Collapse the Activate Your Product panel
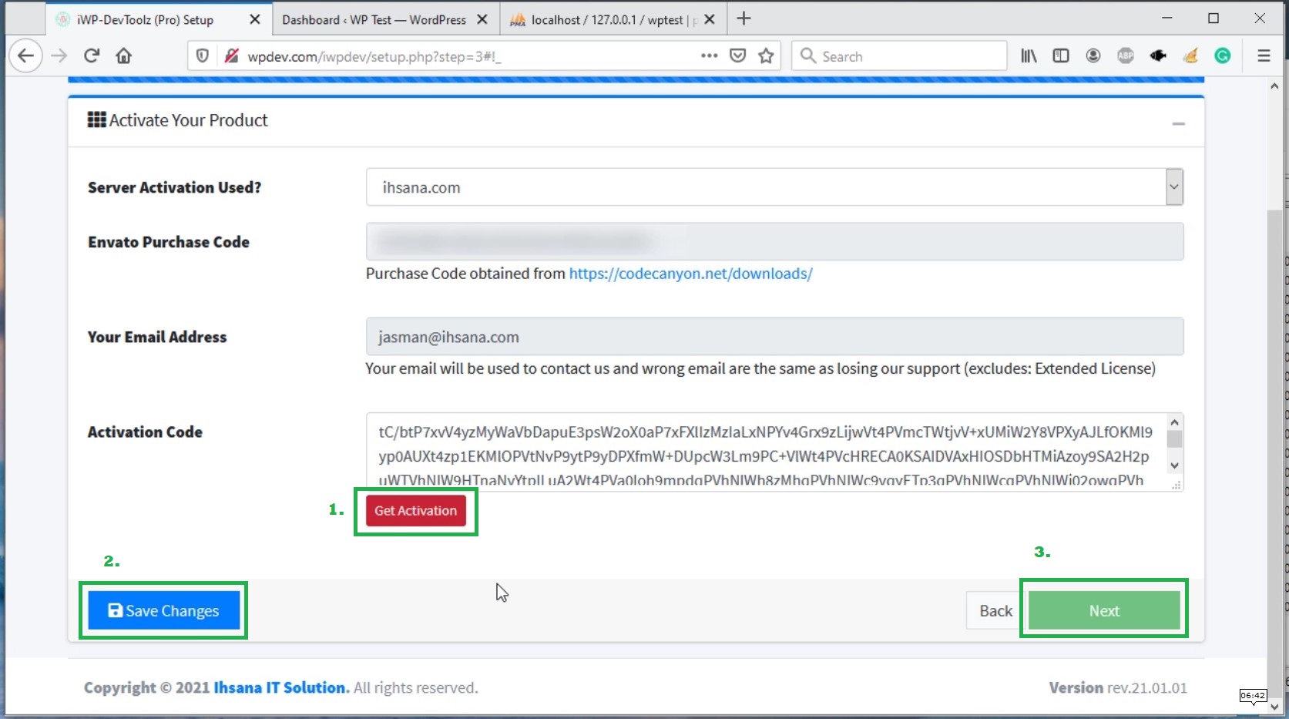The height and width of the screenshot is (719, 1289). pyautogui.click(x=1178, y=123)
